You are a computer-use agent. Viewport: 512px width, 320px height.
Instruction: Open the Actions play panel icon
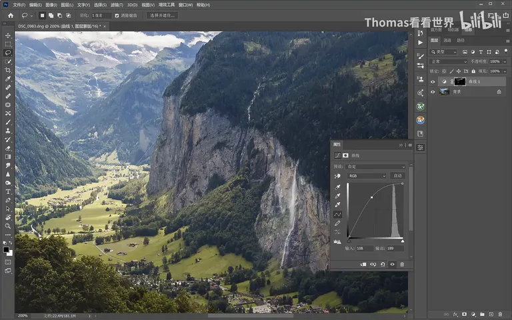pos(420,43)
